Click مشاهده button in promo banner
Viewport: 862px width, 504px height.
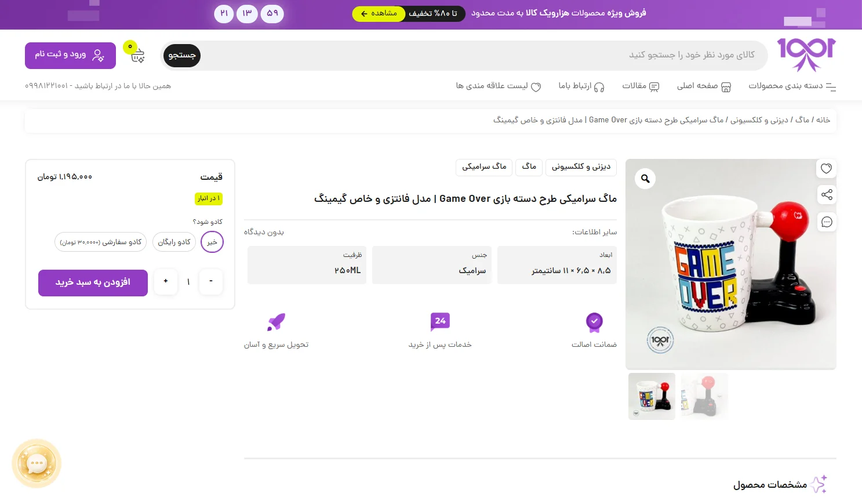(x=379, y=13)
